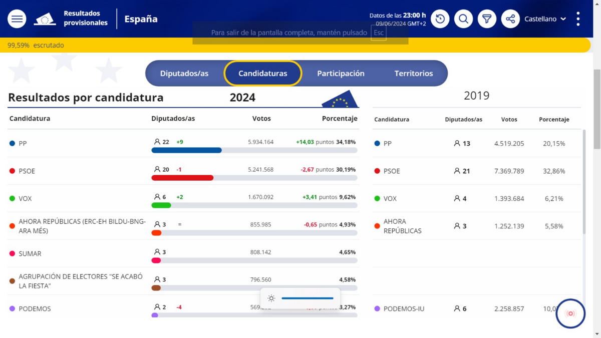This screenshot has width=601, height=338.
Task: Click the Votos column header in 2024 table
Action: (261, 118)
